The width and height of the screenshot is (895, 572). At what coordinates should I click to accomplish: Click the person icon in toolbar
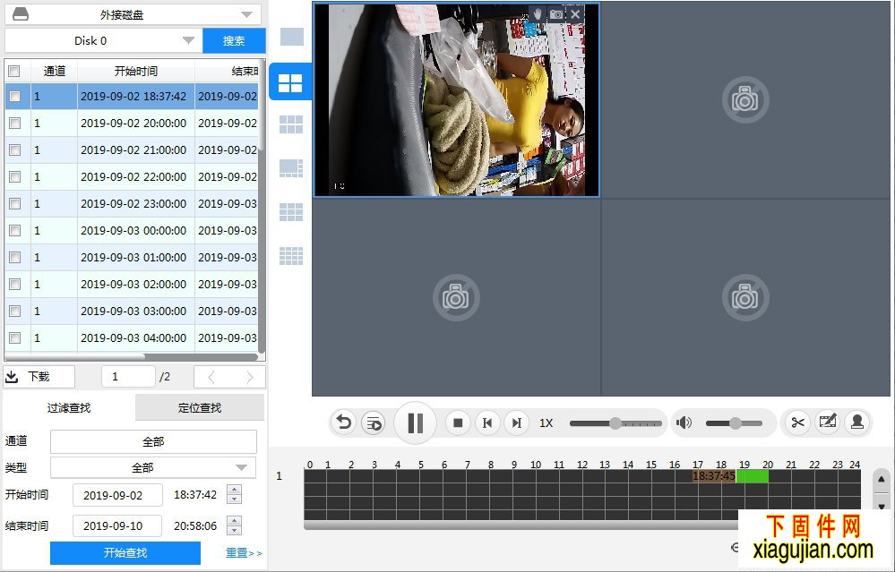pos(857,423)
